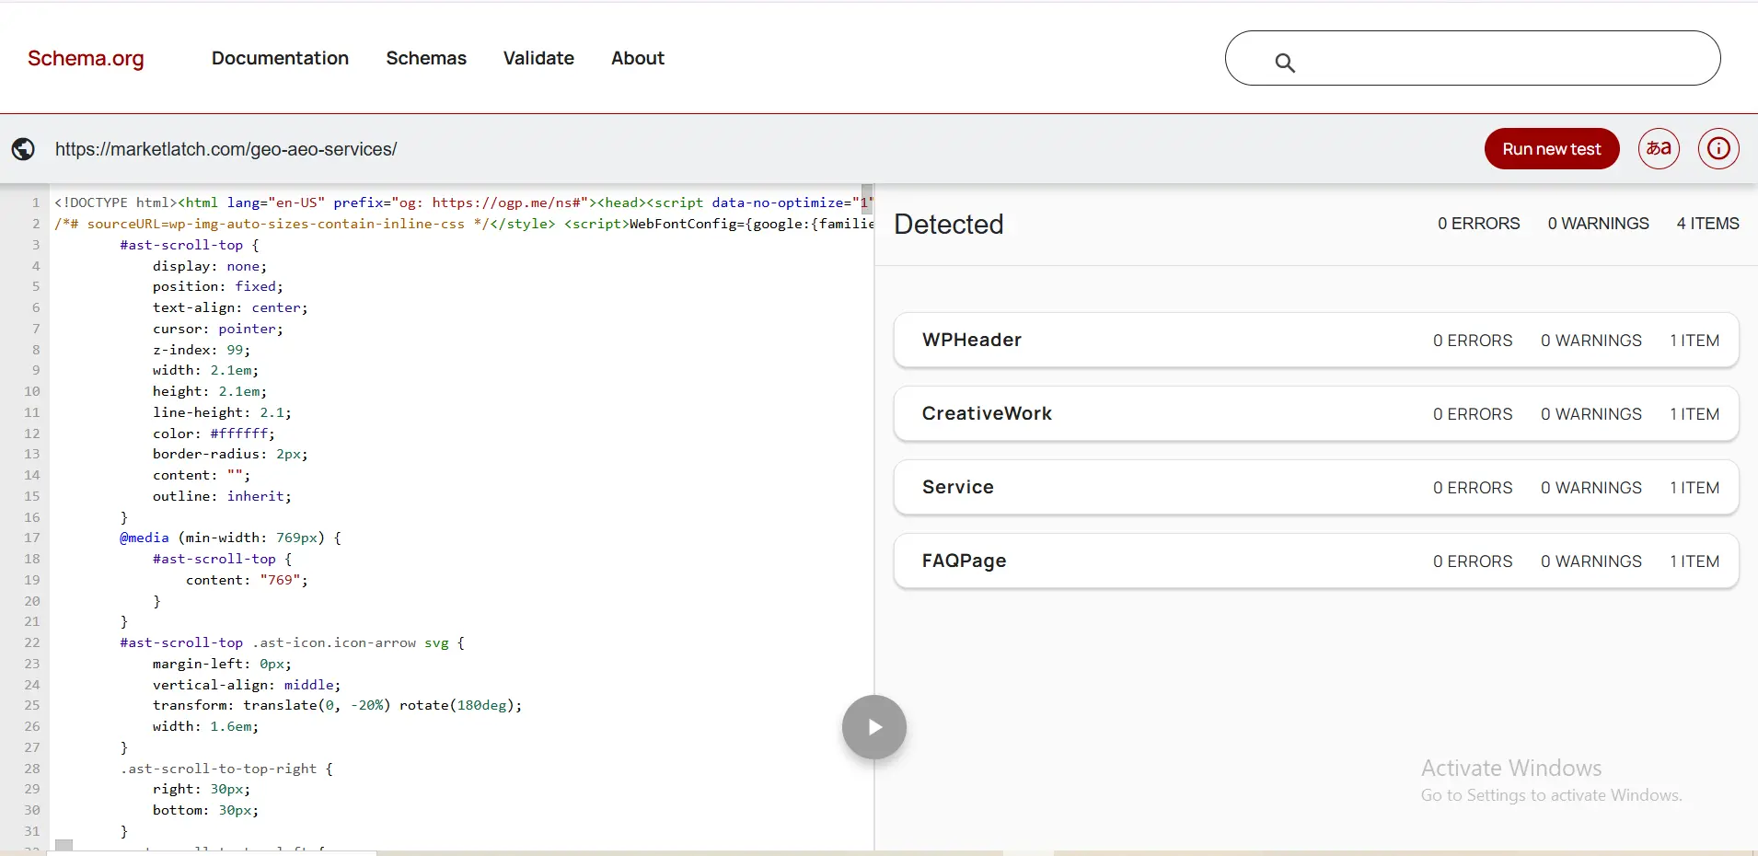Click the 4 ITEMS summary count
This screenshot has width=1758, height=856.
(1708, 224)
